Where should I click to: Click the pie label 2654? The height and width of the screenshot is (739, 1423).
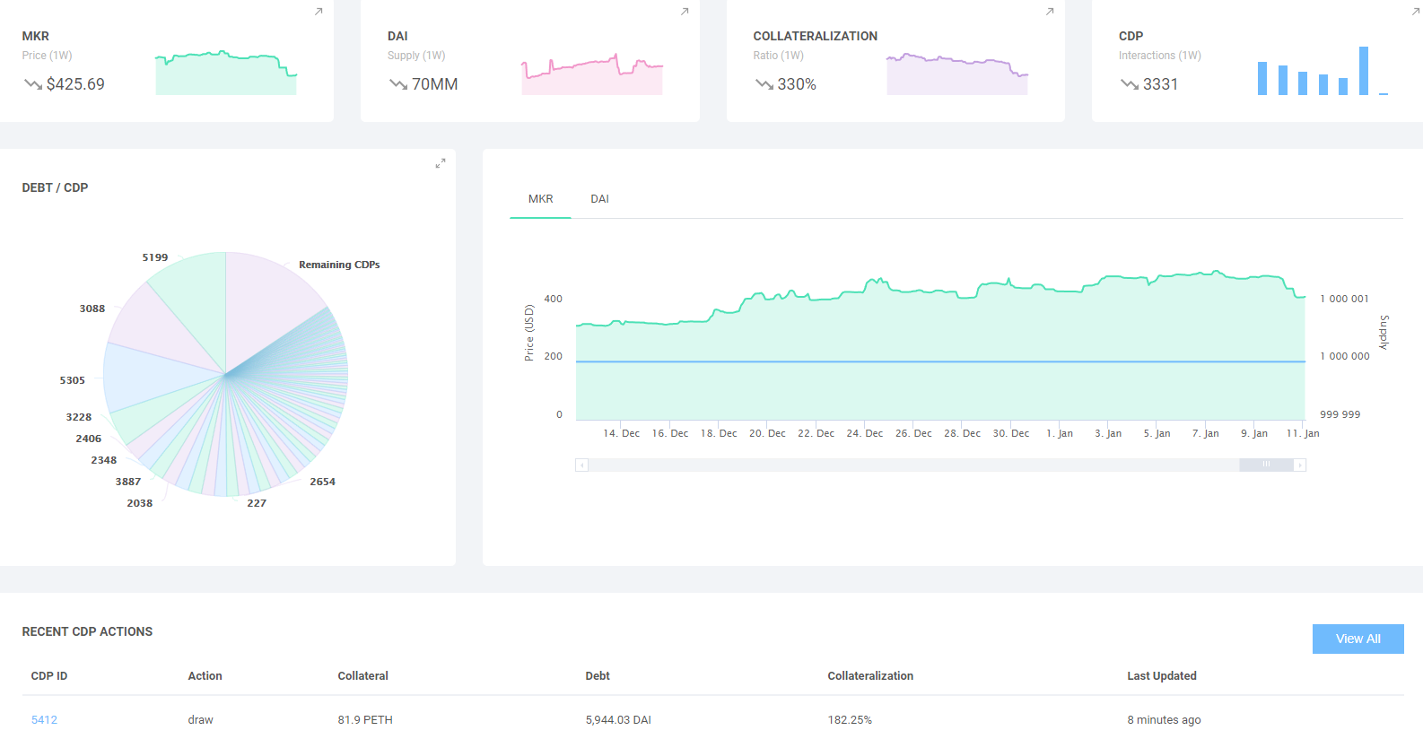[x=323, y=482]
